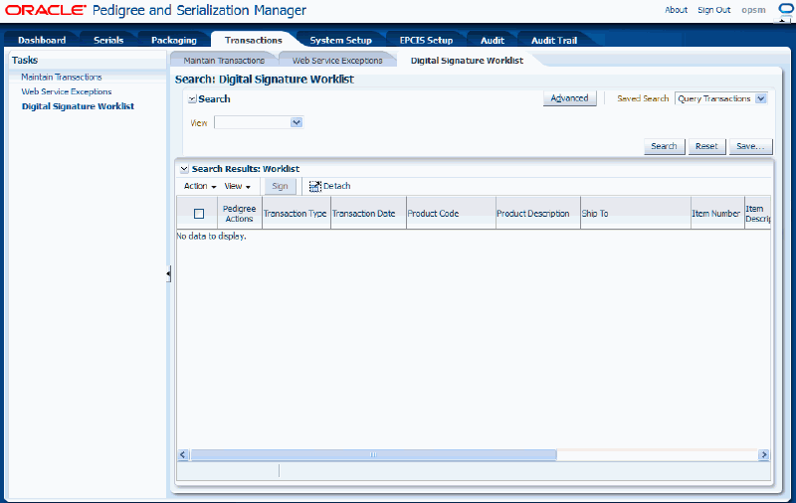Click the Advanced button
796x503 pixels.
coord(569,98)
